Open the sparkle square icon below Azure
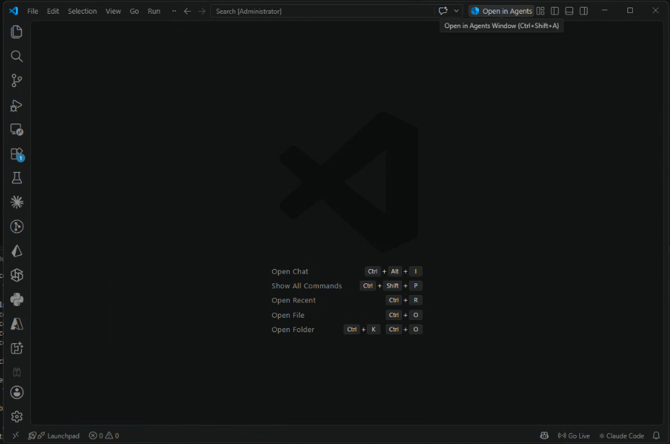The height and width of the screenshot is (444, 670). click(x=16, y=348)
